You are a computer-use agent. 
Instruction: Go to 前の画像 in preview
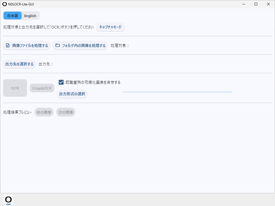pos(44,112)
